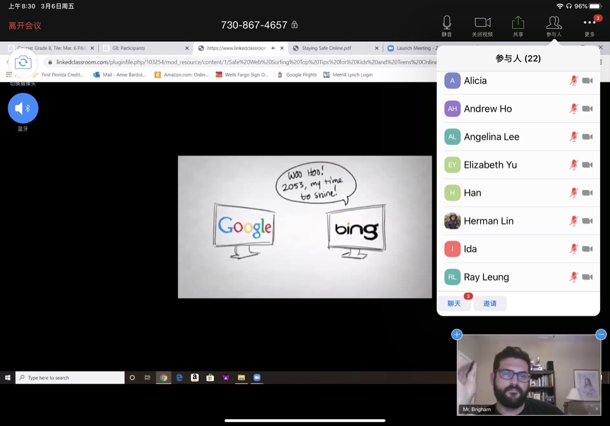Tap Andrew Ho's muted microphone icon

573,109
